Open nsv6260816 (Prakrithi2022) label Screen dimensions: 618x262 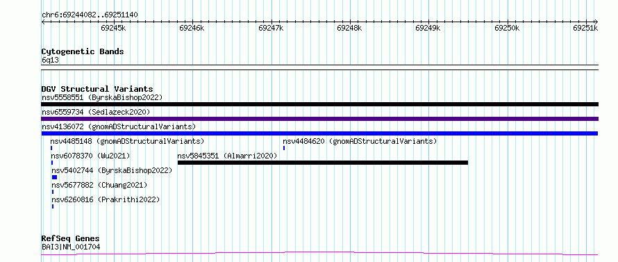106,199
